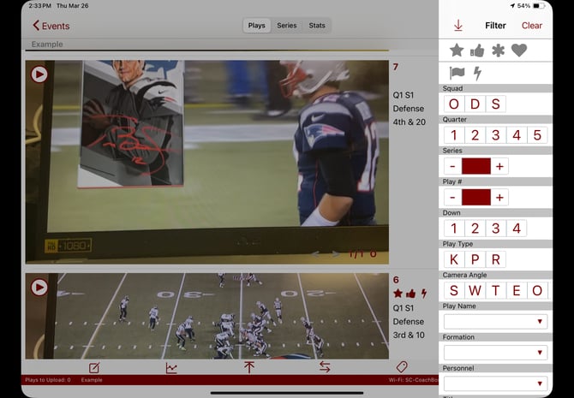The height and width of the screenshot is (398, 574).
Task: Select the thumbs-up filter icon
Action: 477,50
